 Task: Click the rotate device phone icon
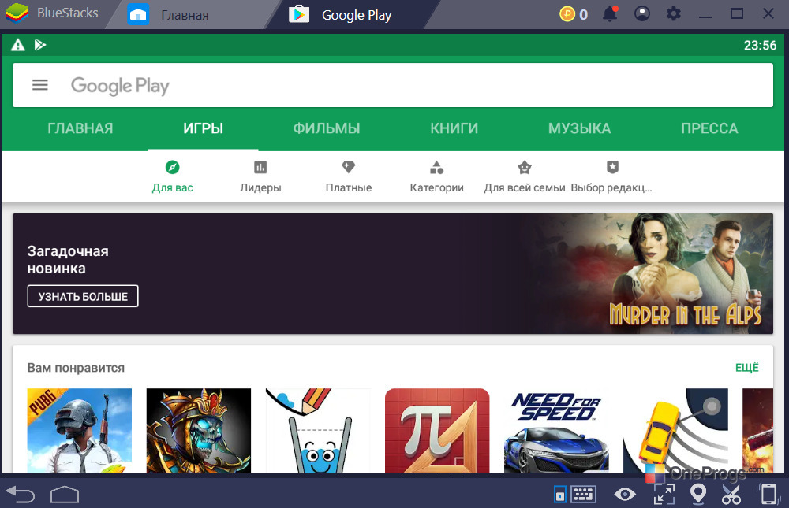[x=768, y=495]
